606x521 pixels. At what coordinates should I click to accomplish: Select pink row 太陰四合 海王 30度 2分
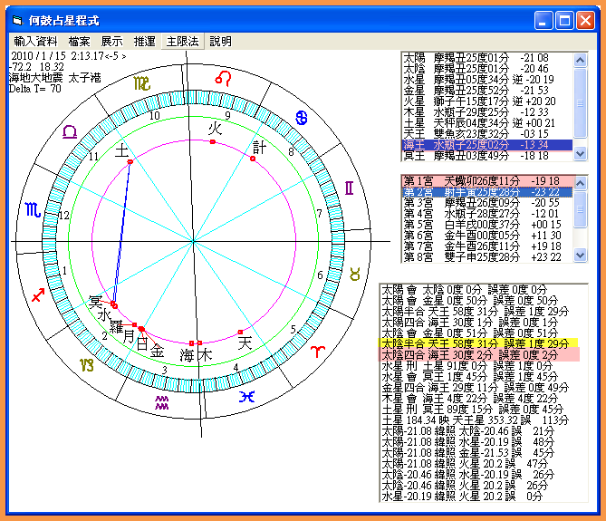click(479, 355)
